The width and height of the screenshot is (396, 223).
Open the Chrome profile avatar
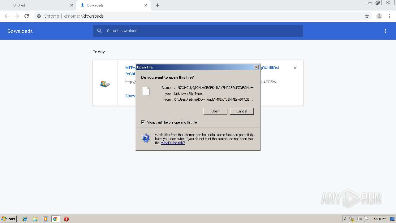pos(379,16)
